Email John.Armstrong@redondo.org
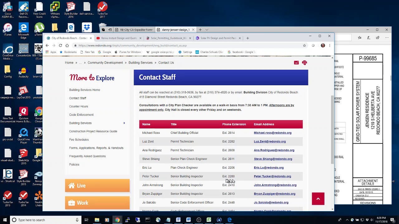This screenshot has height=224, width=399. click(x=275, y=185)
